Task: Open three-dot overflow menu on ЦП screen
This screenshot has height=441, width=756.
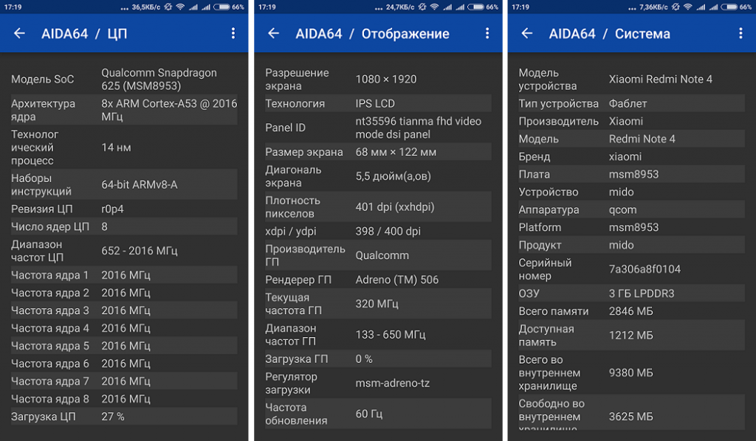Action: pos(233,33)
